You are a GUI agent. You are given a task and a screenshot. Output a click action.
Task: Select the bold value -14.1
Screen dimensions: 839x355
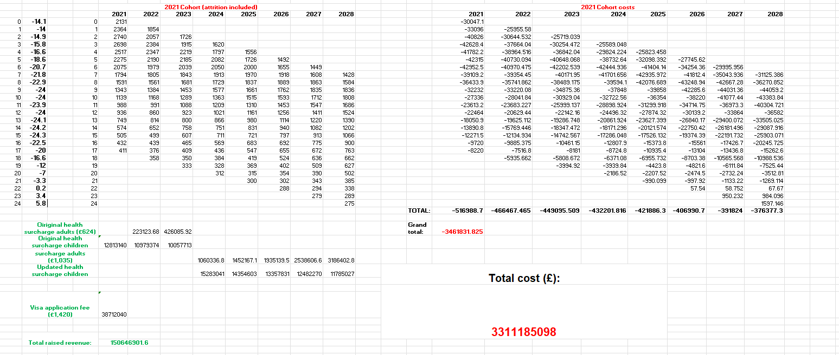click(x=39, y=21)
